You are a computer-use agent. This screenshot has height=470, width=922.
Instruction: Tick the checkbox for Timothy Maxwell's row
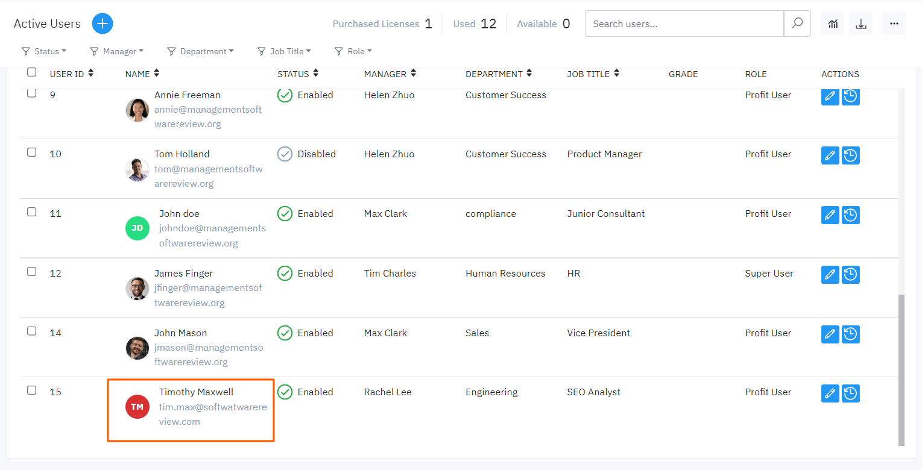click(x=31, y=390)
